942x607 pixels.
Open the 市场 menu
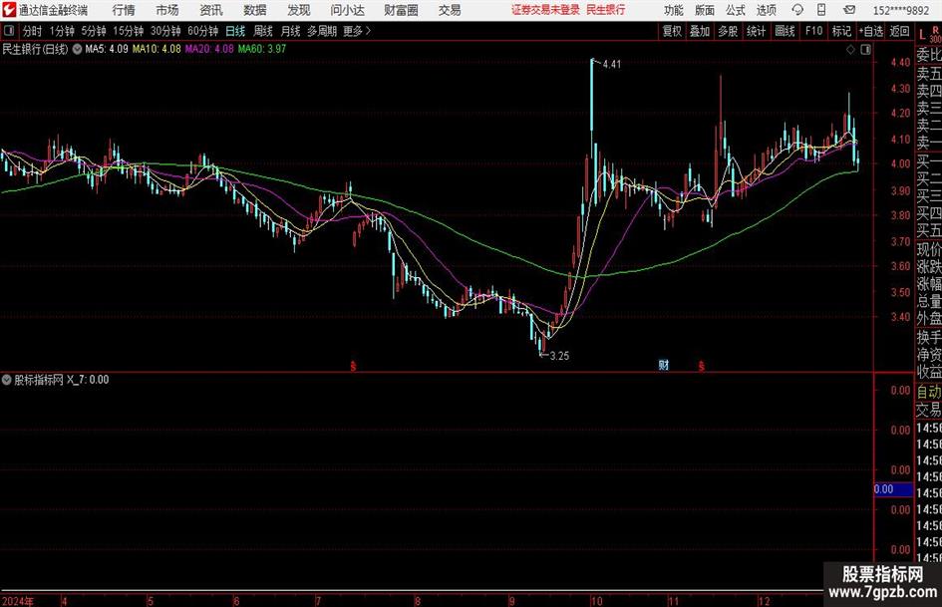point(167,10)
